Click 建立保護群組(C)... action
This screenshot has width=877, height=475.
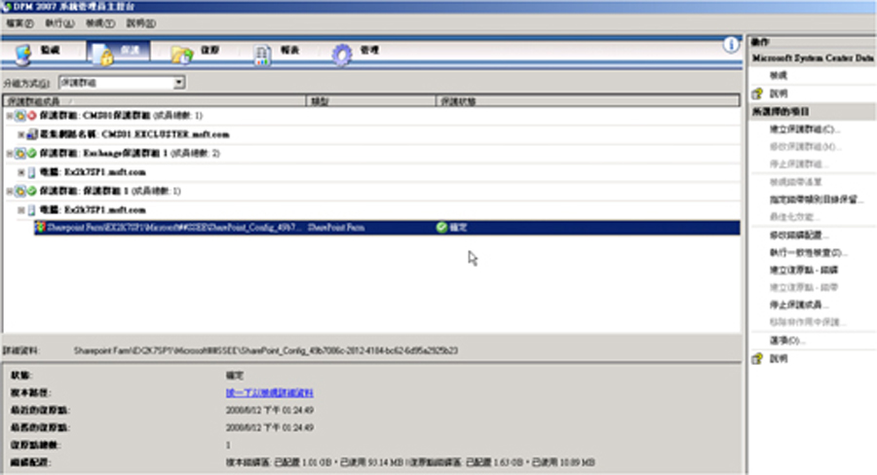[805, 129]
